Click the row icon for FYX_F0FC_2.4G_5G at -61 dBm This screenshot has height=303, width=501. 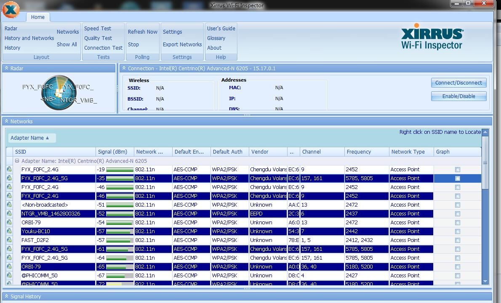[x=9, y=249]
